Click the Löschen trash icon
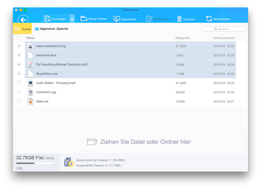The height and width of the screenshot is (190, 261). point(179,19)
